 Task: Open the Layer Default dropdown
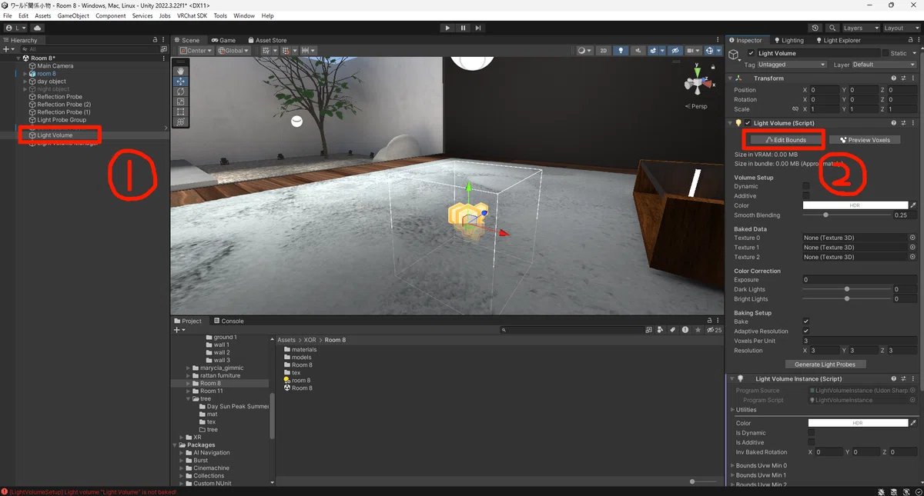[x=885, y=65]
